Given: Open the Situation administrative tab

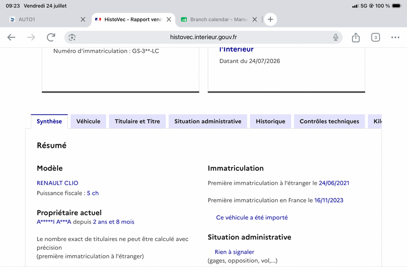Looking at the screenshot, I should pos(208,122).
